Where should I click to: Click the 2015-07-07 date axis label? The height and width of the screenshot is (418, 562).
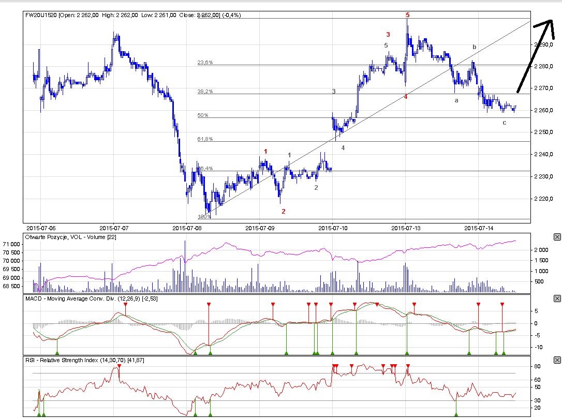114,228
